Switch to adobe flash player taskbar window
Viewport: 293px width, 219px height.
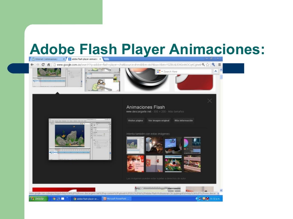[x=86, y=199]
